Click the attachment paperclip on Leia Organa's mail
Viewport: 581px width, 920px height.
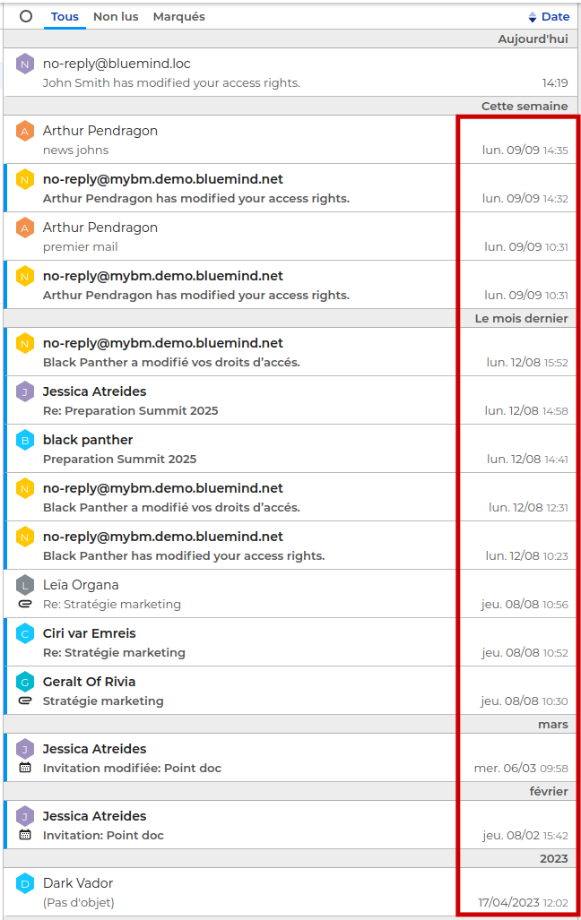click(25, 605)
